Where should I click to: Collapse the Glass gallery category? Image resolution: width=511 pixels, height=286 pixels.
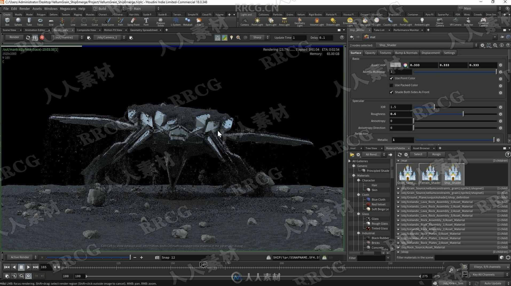(x=359, y=214)
